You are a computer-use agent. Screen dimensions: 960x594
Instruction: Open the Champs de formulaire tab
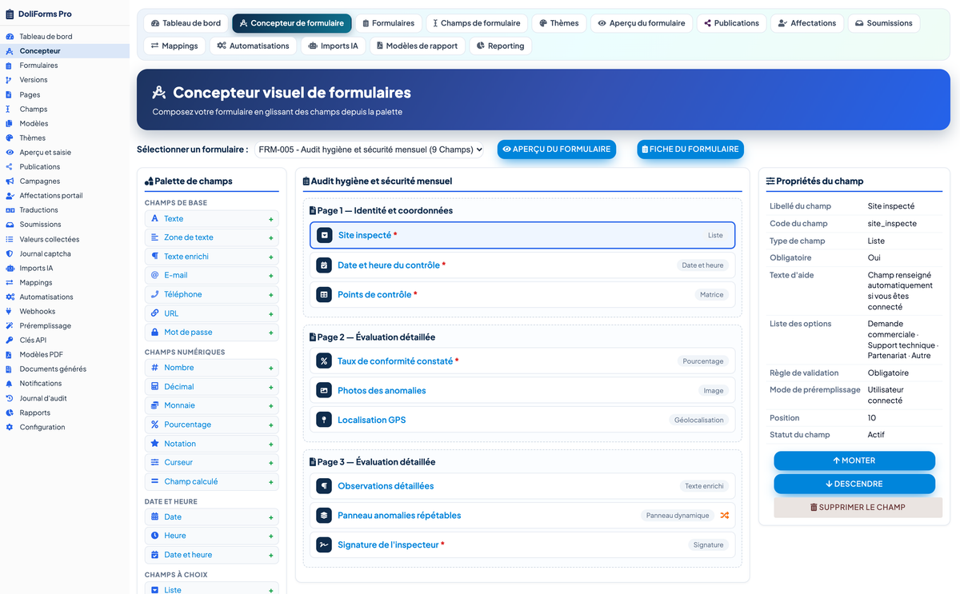(x=478, y=23)
